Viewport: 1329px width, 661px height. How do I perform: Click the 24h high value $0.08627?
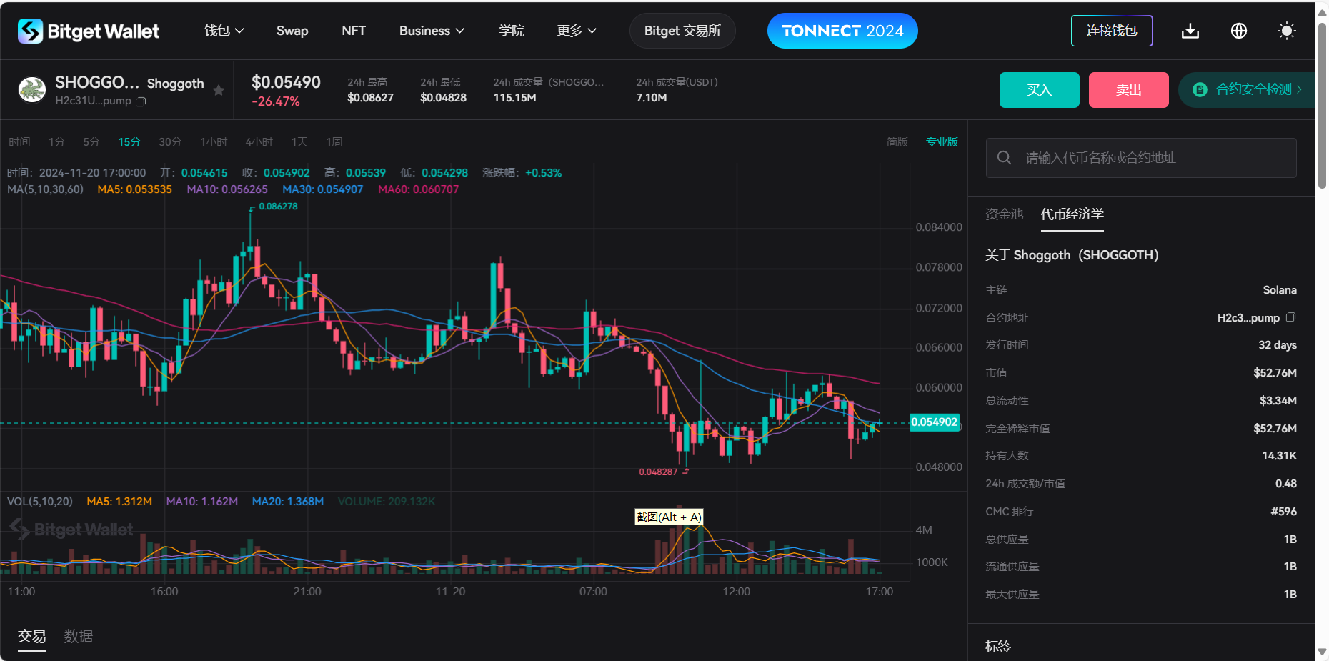coord(370,98)
